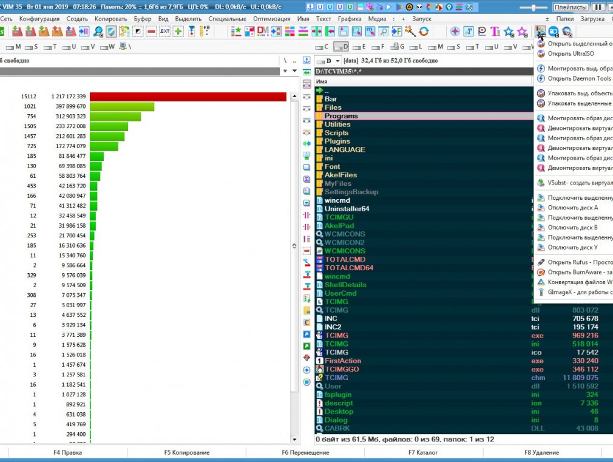Open the Графика menu
The width and height of the screenshot is (613, 462).
(350, 19)
